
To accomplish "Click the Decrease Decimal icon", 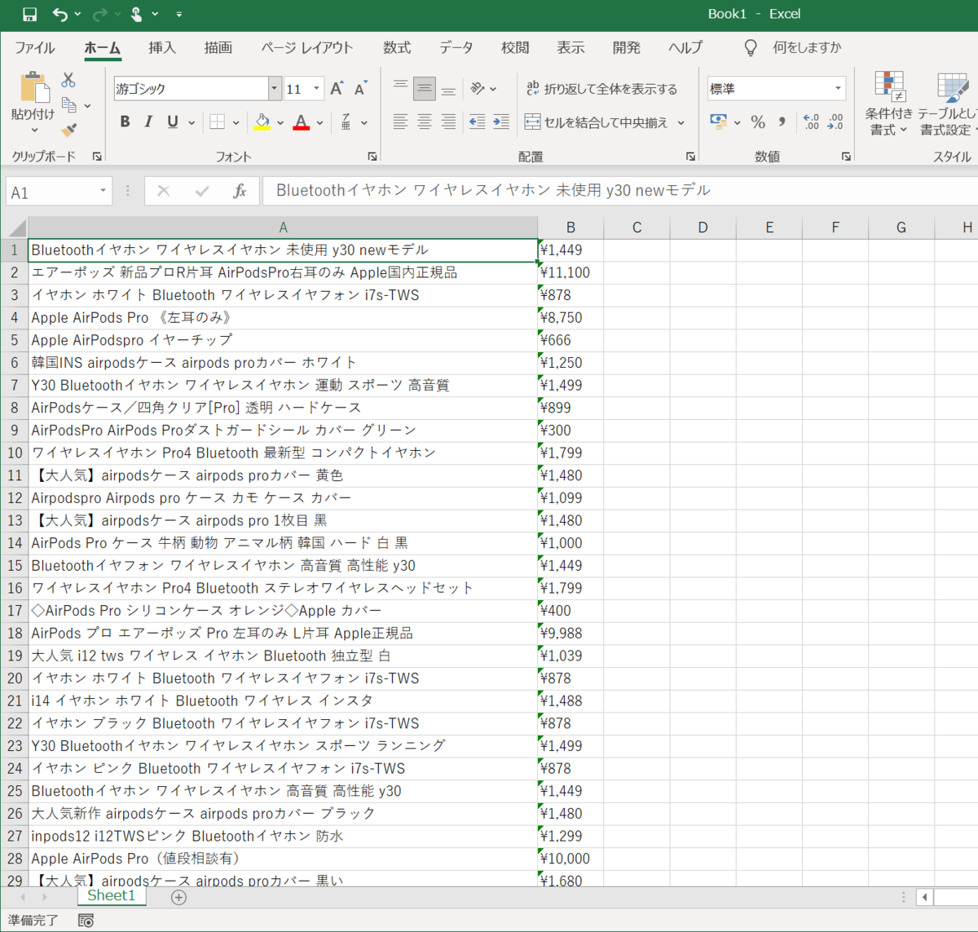I will click(835, 122).
